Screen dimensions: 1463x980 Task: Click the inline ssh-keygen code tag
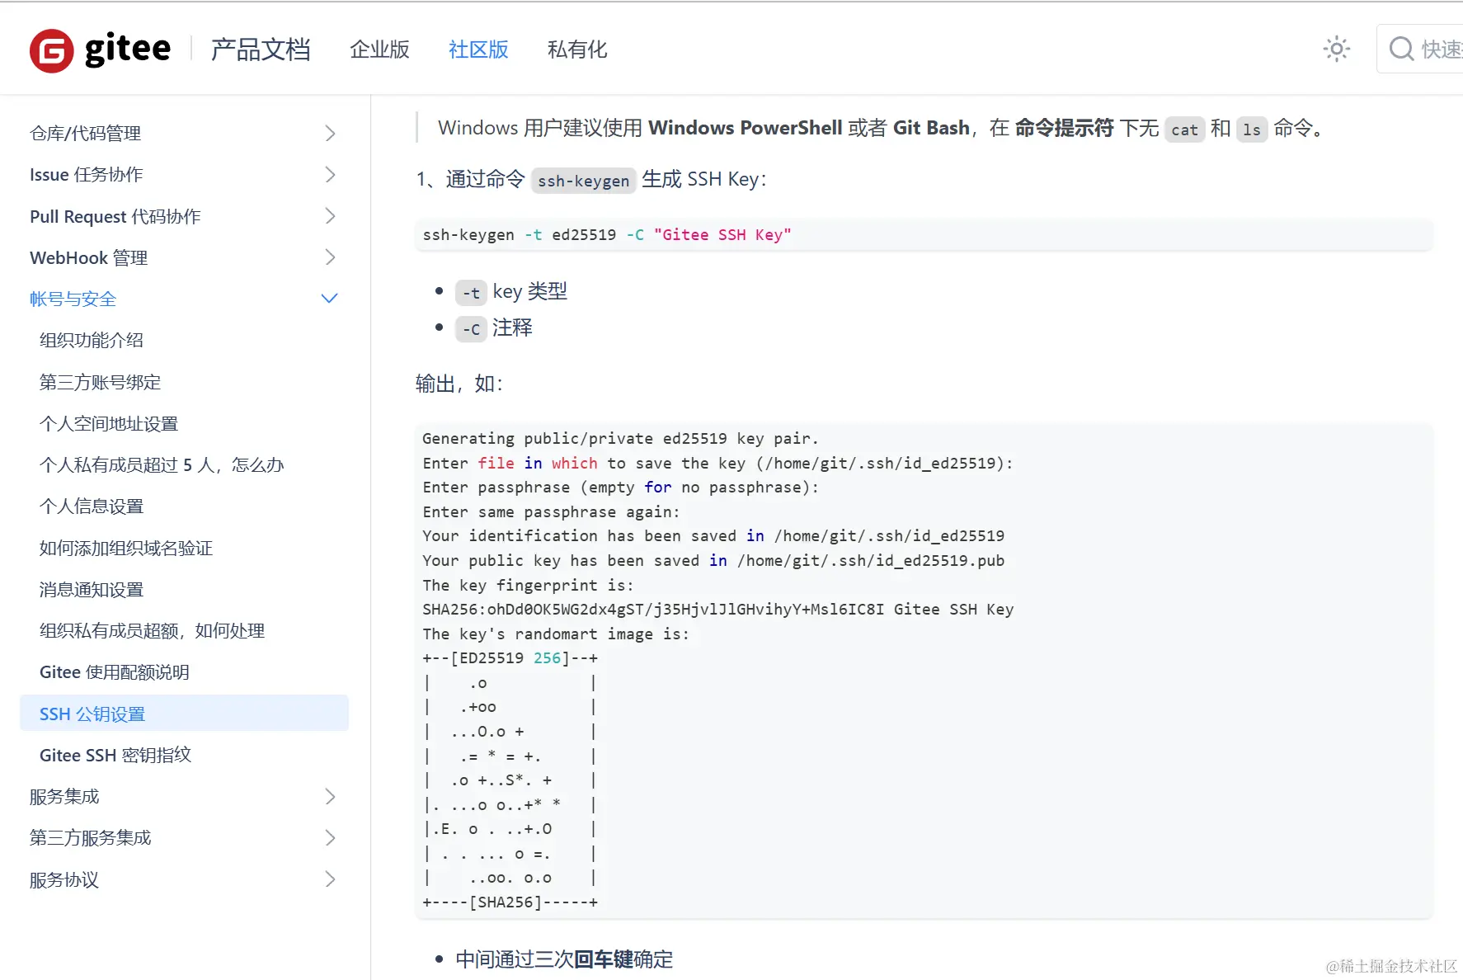pyautogui.click(x=583, y=181)
